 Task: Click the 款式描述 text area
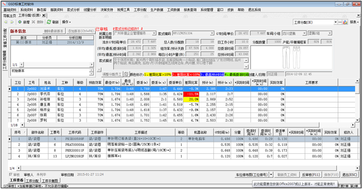179,63
